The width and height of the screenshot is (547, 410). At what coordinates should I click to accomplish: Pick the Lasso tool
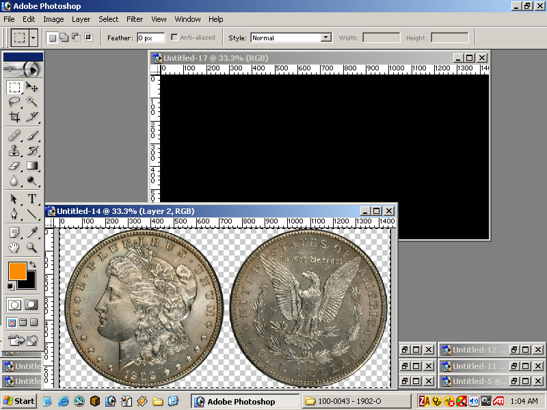pos(14,102)
